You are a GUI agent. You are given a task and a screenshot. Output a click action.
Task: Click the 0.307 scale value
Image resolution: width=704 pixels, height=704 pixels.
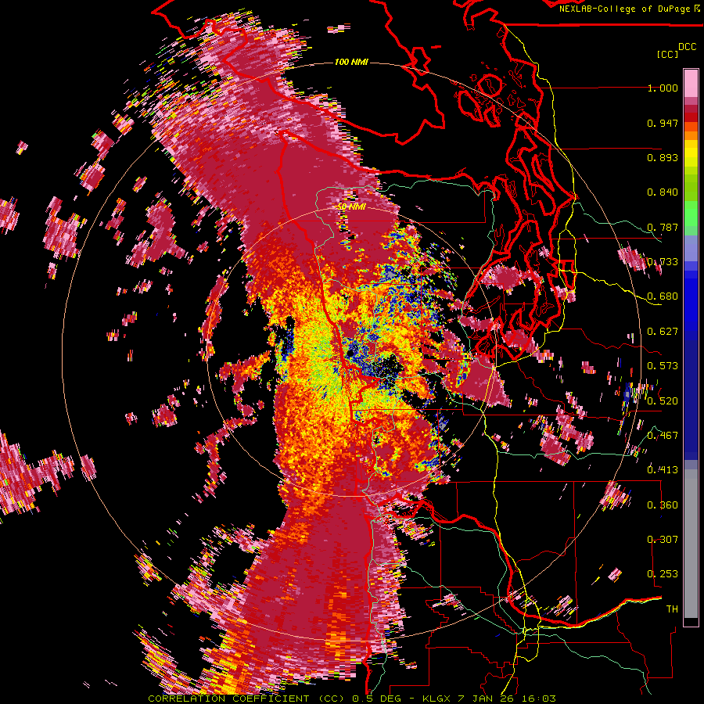[x=663, y=540]
